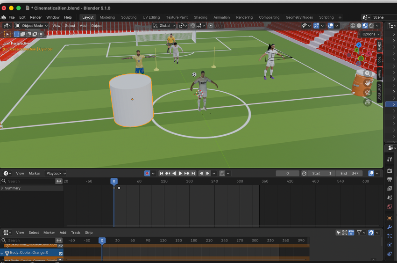Click the zoom magnifier icon in viewport
The height and width of the screenshot is (263, 397).
click(368, 73)
